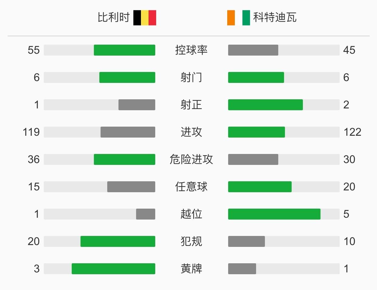Select the 比利时 team name
The image size is (377, 290).
114,17
